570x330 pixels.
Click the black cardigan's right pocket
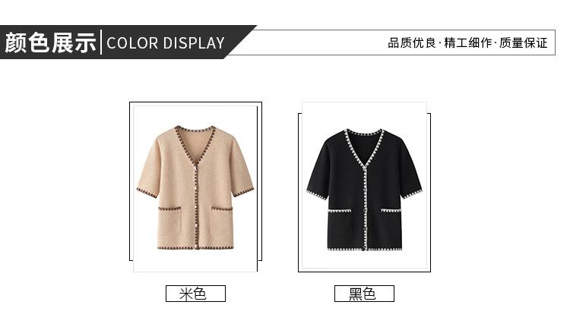(392, 228)
